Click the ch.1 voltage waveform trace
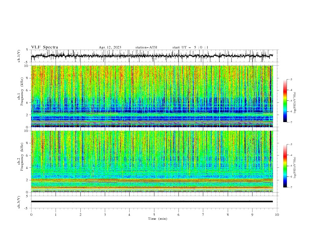 152,56
